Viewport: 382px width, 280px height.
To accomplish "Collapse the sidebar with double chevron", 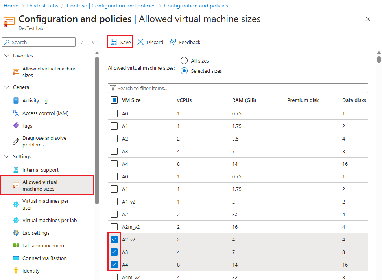I will click(94, 42).
